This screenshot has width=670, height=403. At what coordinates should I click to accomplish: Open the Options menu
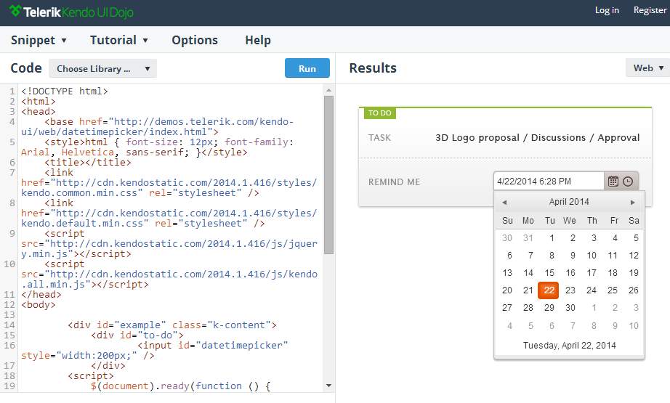tap(195, 40)
